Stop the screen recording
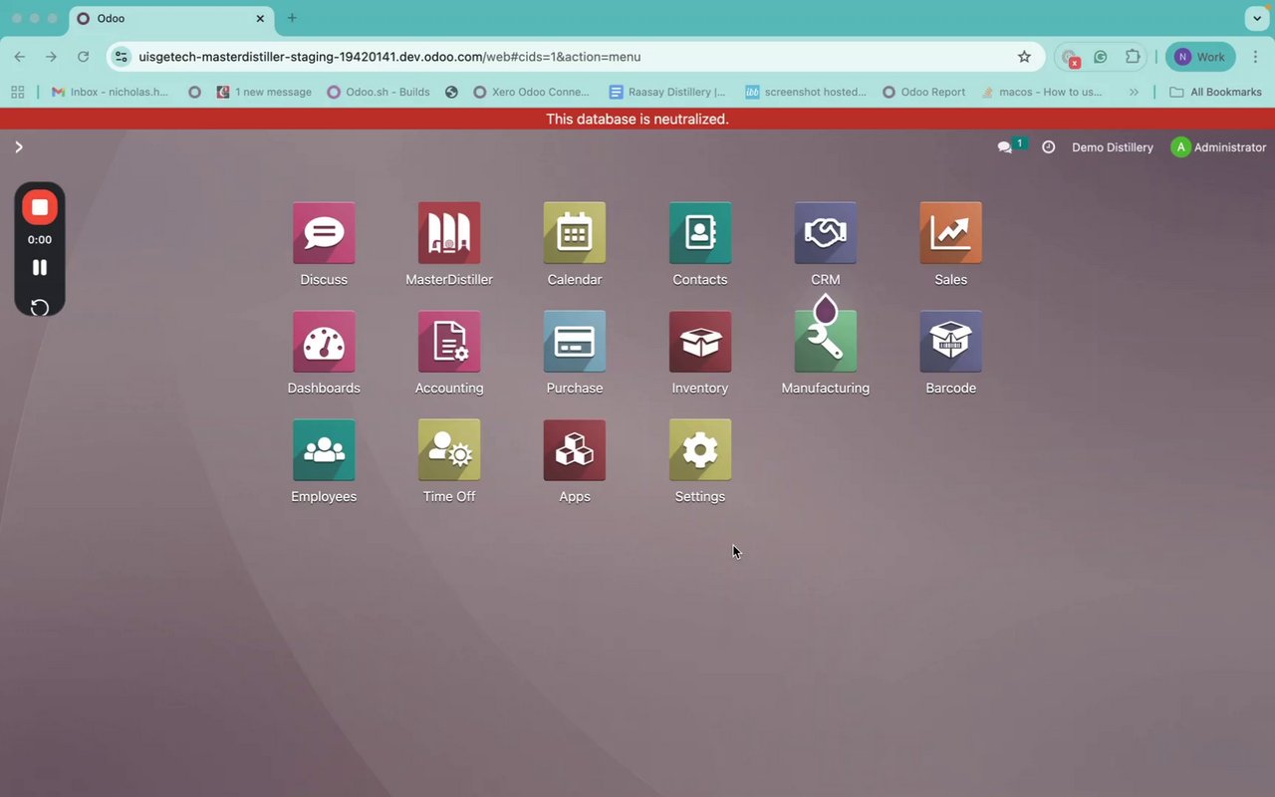This screenshot has width=1275, height=797. click(40, 207)
